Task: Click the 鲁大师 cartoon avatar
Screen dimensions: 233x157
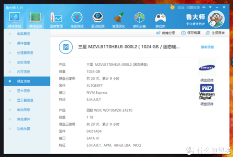Action: click(x=216, y=19)
